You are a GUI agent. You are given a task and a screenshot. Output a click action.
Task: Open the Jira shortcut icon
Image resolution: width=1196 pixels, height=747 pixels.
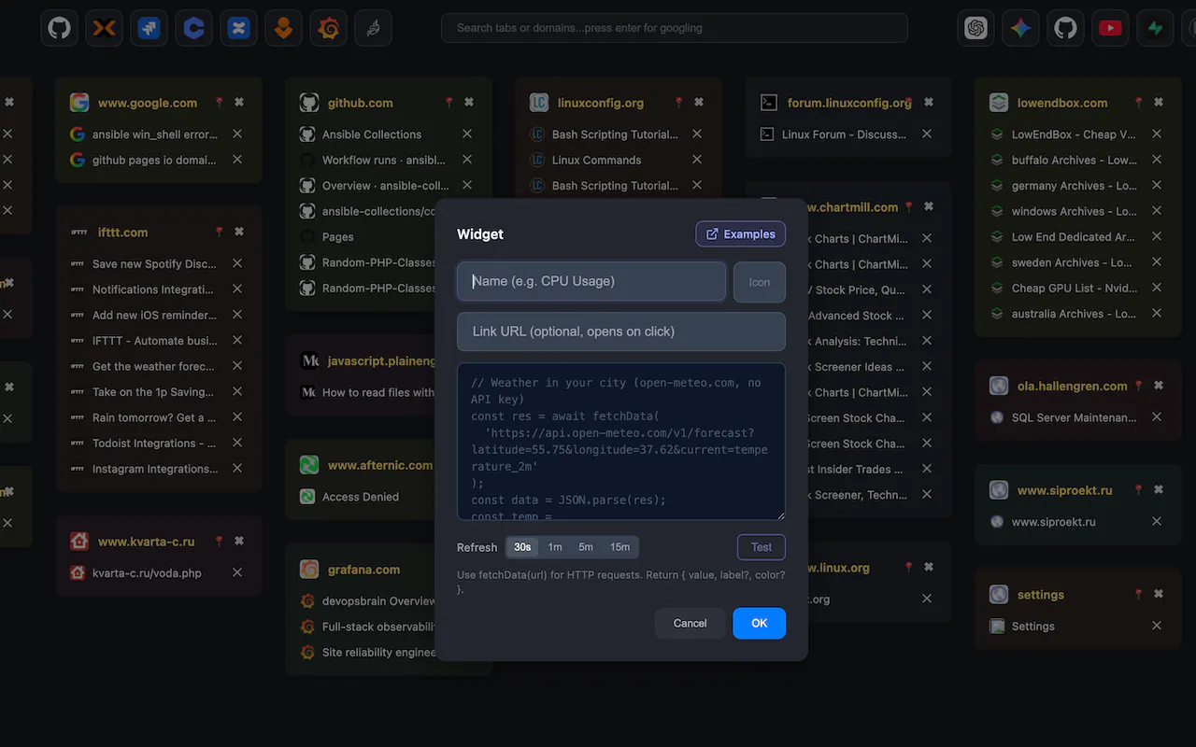(149, 28)
